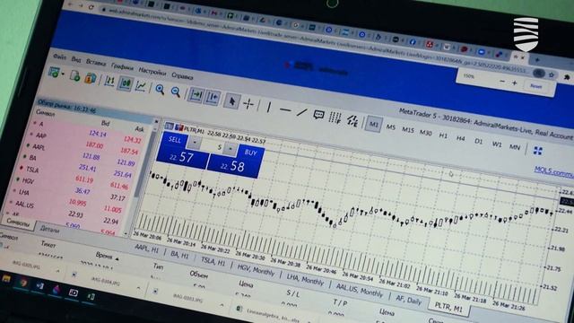Open the LHA, Monthly chart tab
574x323 pixels.
[305, 280]
